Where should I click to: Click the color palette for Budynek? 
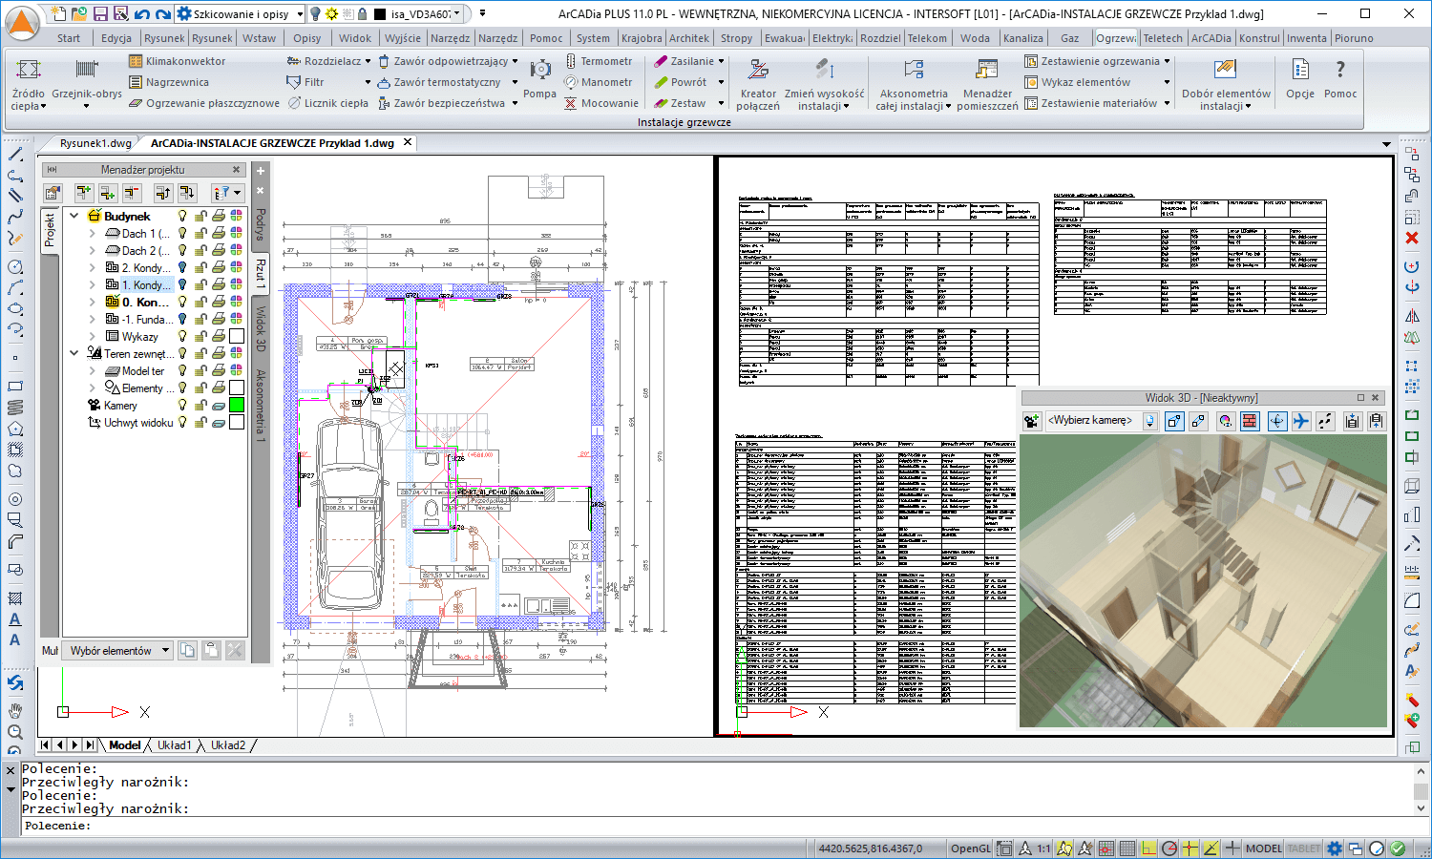[x=237, y=217]
